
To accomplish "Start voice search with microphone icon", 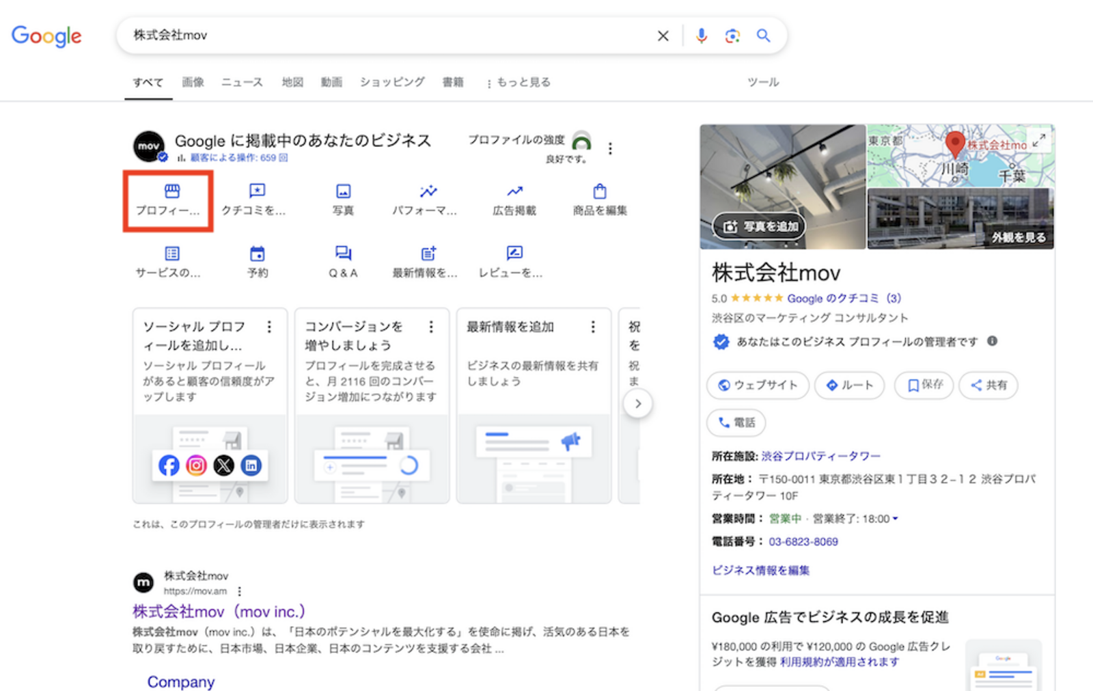I will (701, 36).
